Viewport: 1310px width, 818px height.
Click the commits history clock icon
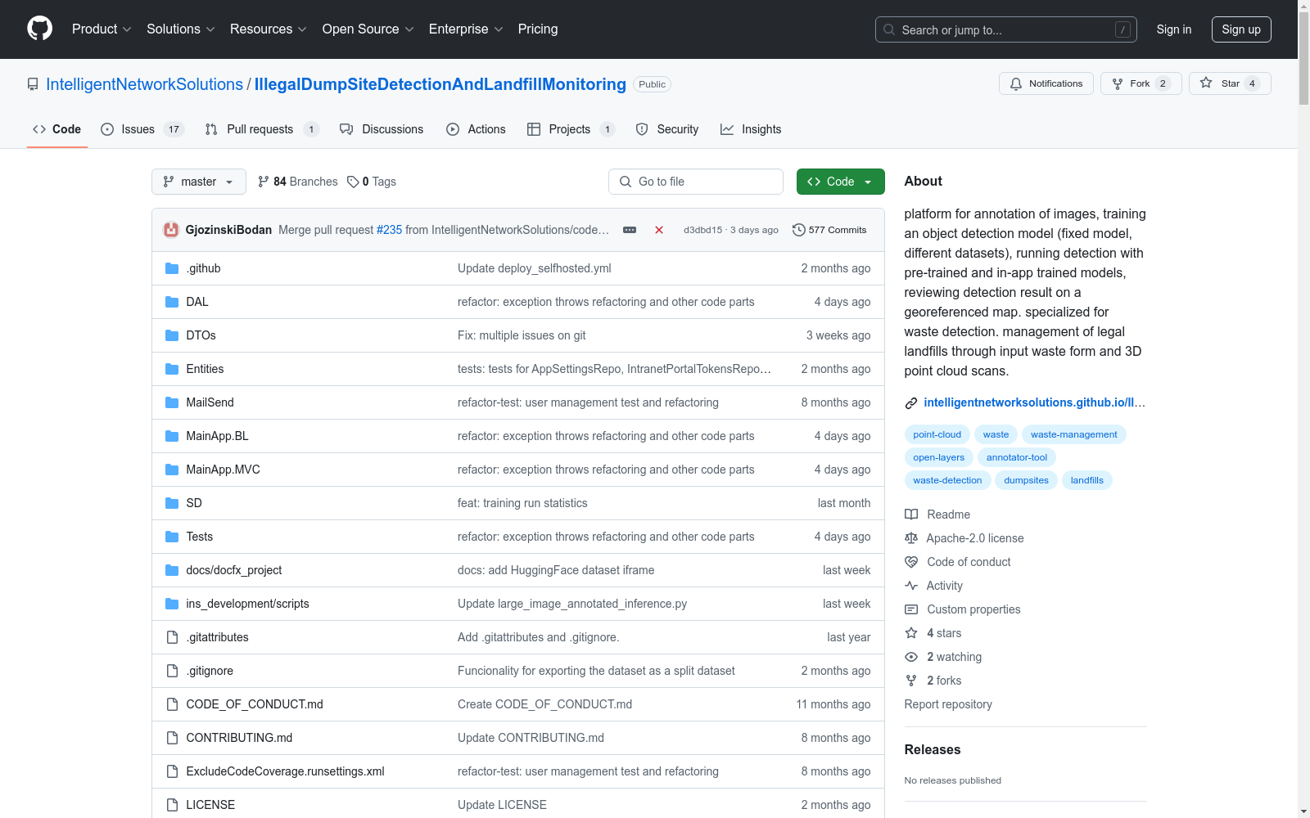click(799, 230)
